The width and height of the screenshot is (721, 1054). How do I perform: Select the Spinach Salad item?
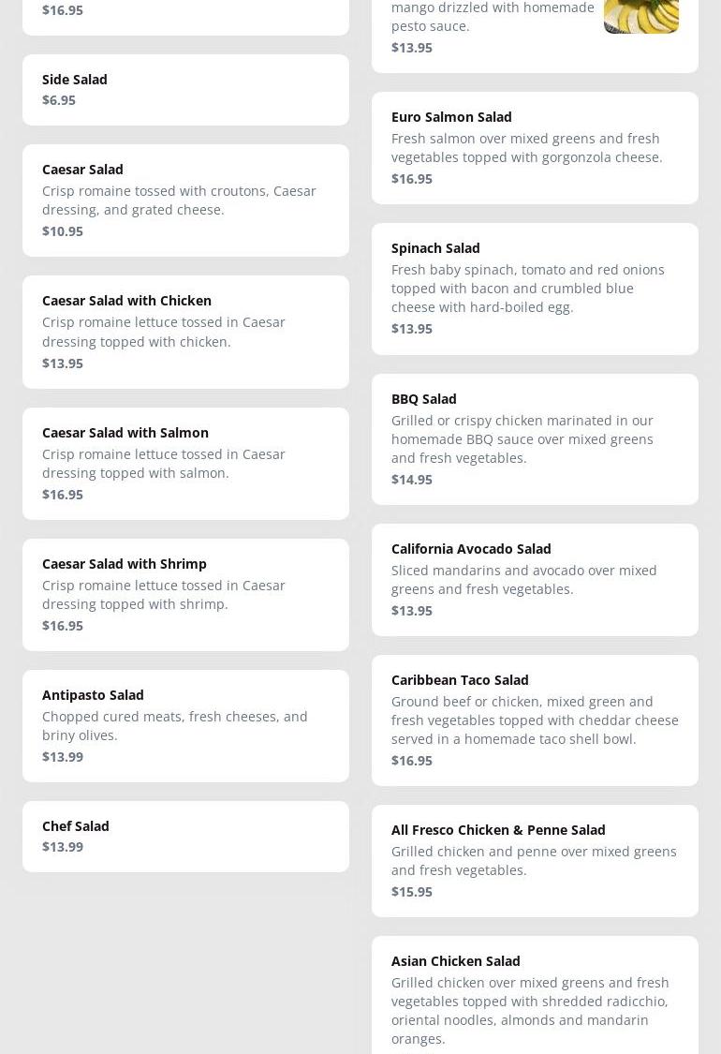pyautogui.click(x=535, y=289)
